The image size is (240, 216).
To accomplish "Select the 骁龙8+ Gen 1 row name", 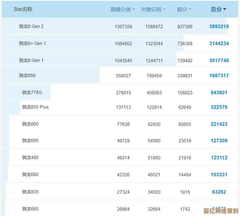I will pyautogui.click(x=32, y=43).
